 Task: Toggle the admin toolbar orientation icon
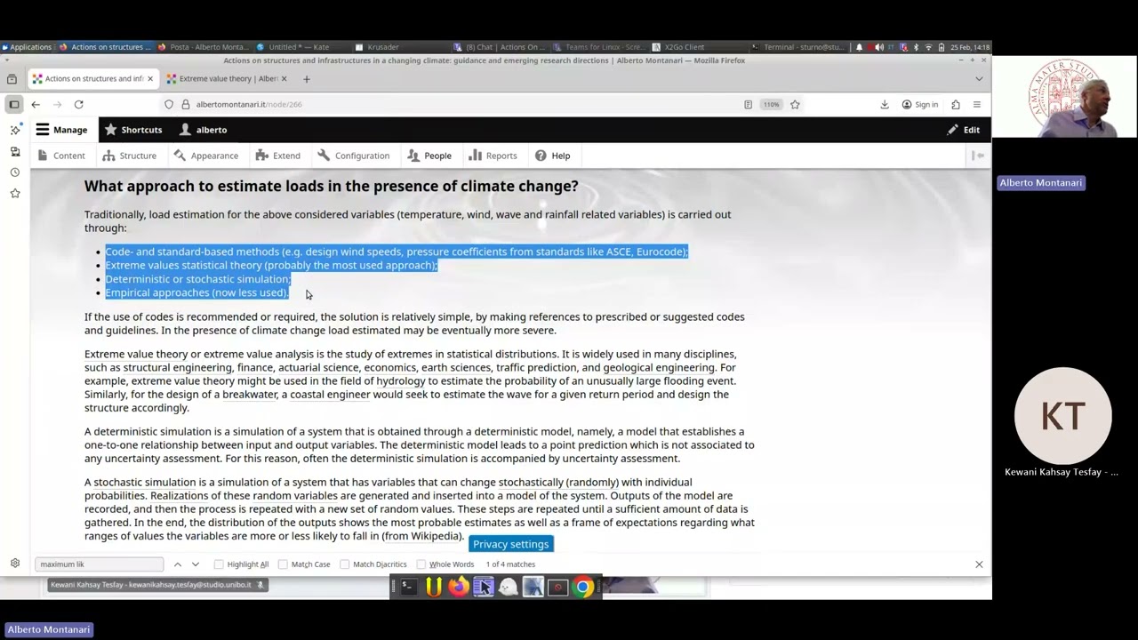pyautogui.click(x=978, y=156)
